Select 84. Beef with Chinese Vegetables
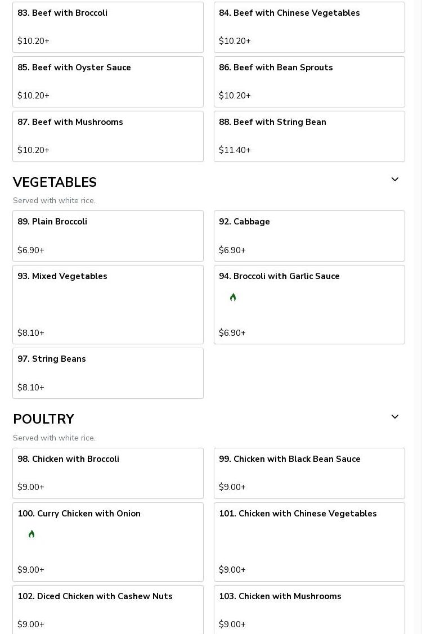This screenshot has width=422, height=634. (x=309, y=27)
